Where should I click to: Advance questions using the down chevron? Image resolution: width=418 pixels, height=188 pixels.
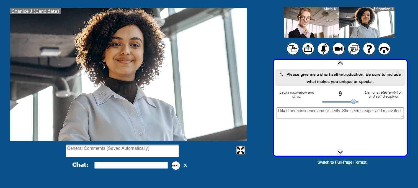click(x=340, y=152)
